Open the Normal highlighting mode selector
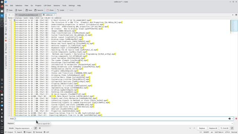The image size is (238, 134). tap(234, 132)
